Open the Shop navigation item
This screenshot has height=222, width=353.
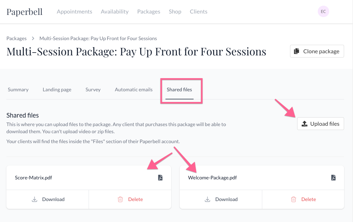175,12
